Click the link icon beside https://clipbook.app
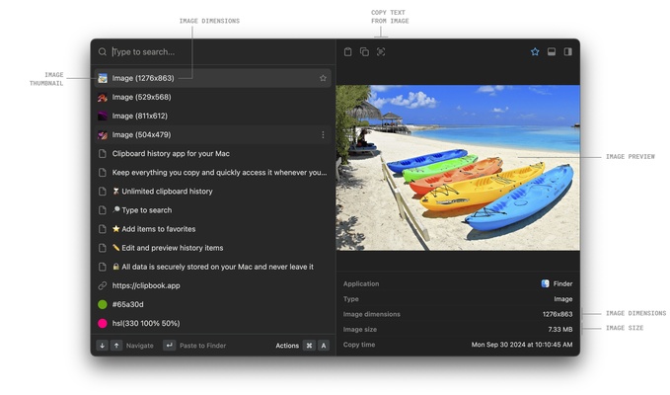This screenshot has width=670, height=395. 102,285
